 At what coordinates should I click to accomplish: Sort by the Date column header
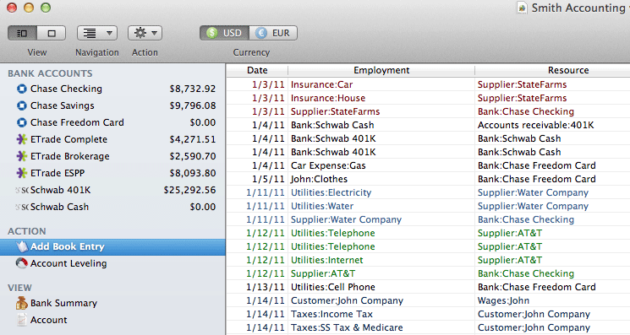click(257, 70)
